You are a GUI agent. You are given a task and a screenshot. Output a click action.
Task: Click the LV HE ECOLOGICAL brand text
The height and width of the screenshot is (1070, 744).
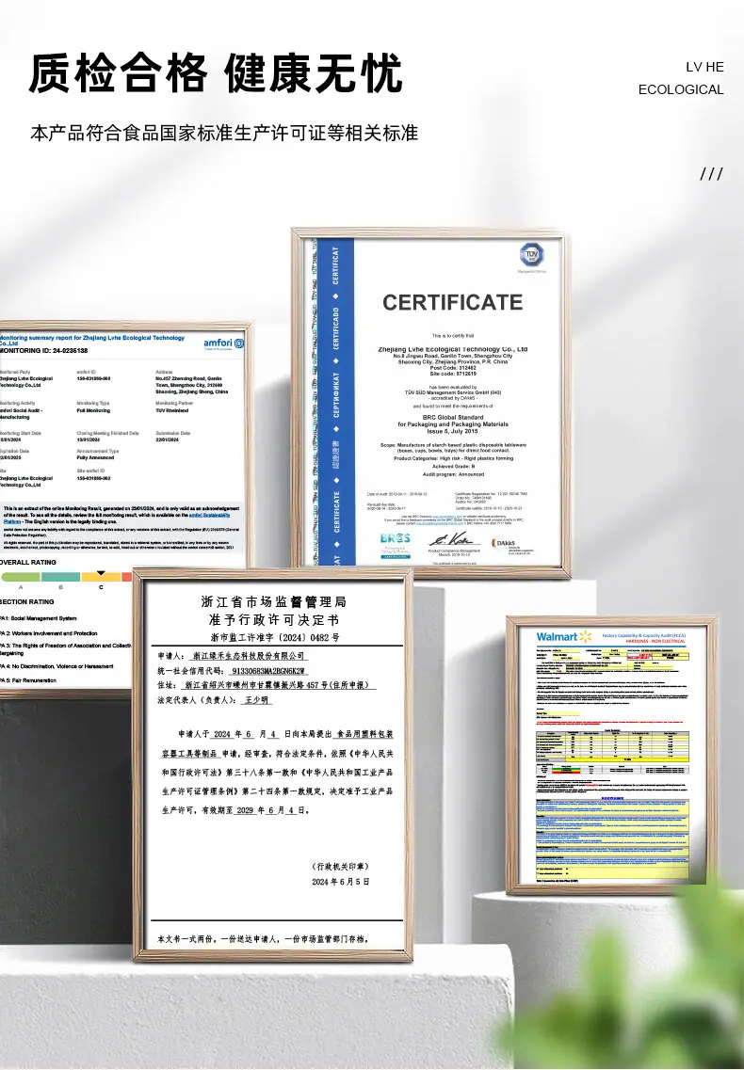click(x=681, y=78)
